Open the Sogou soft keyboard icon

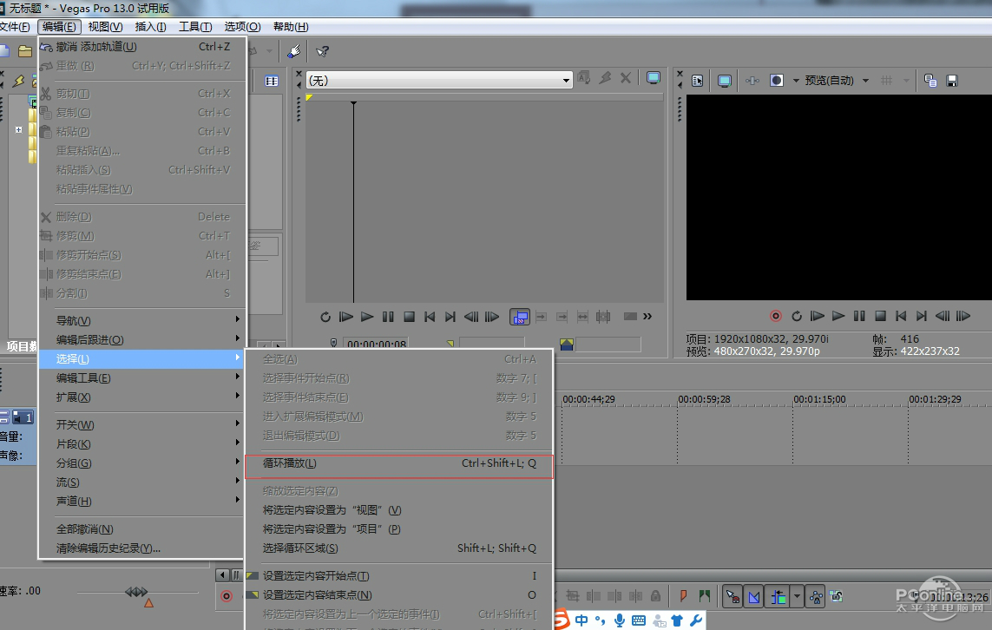click(639, 620)
